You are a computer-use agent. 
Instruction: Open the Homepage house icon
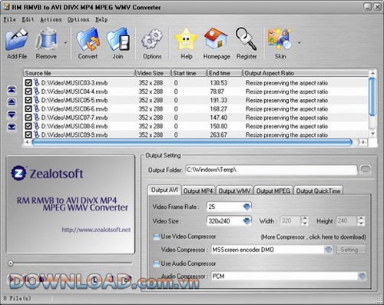[x=216, y=38]
